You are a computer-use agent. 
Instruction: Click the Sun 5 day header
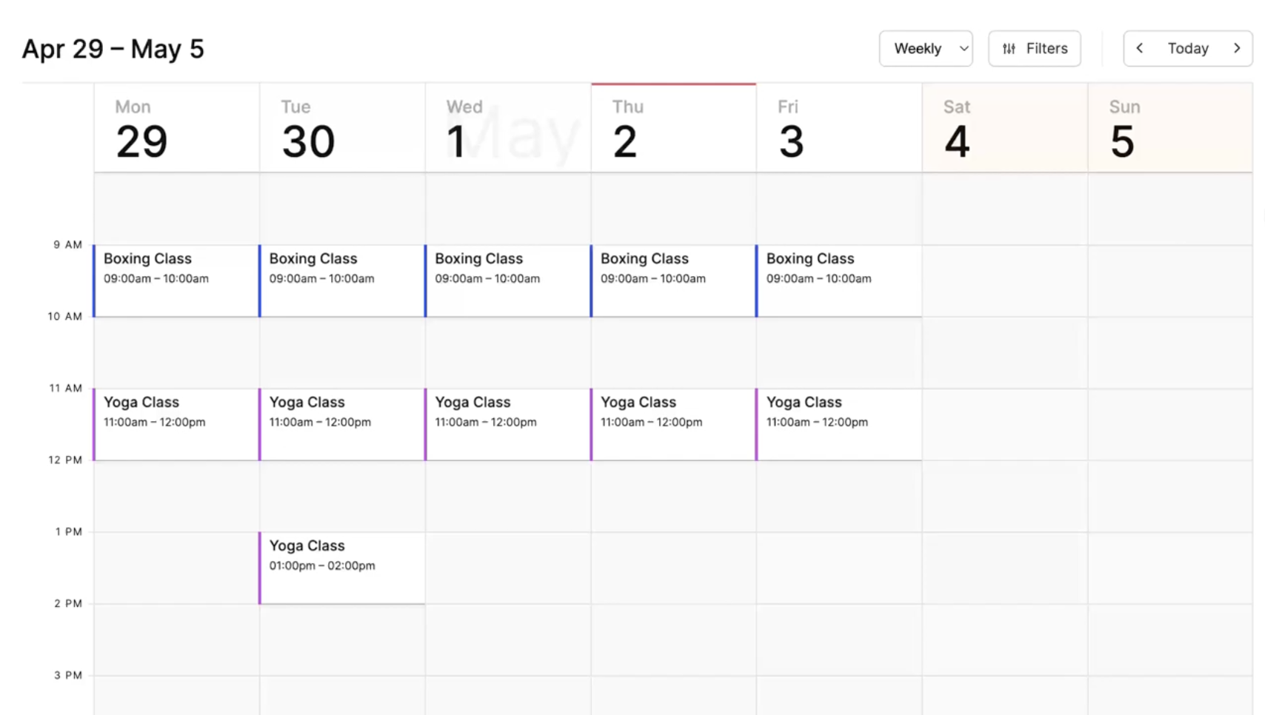click(x=1170, y=127)
